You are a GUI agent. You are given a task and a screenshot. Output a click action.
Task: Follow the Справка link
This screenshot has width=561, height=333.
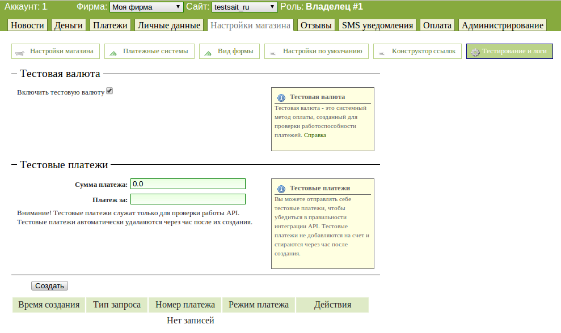pyautogui.click(x=315, y=135)
